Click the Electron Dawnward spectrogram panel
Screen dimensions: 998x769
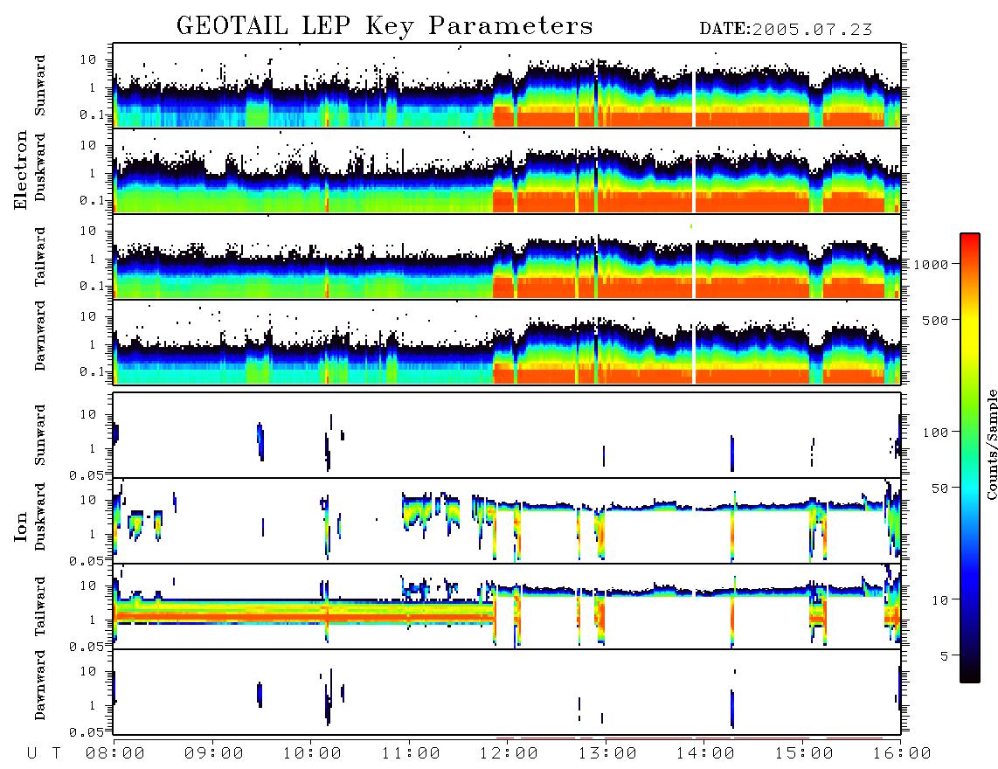[507, 342]
